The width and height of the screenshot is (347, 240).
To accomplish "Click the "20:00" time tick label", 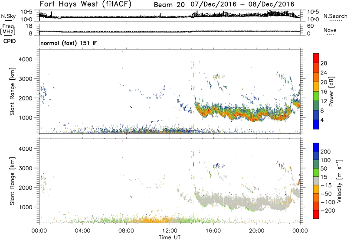I will [x=257, y=231].
